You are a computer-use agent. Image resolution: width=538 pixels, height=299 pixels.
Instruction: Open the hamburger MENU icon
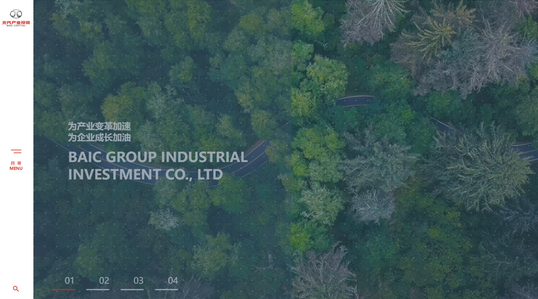(16, 151)
